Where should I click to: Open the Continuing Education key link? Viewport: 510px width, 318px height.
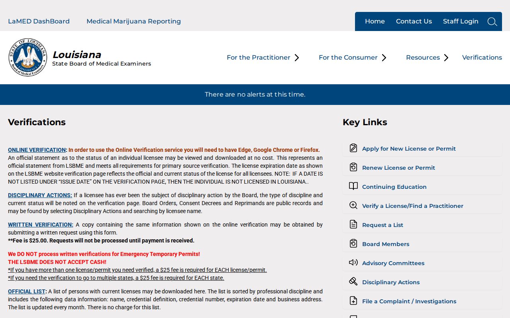click(x=394, y=187)
